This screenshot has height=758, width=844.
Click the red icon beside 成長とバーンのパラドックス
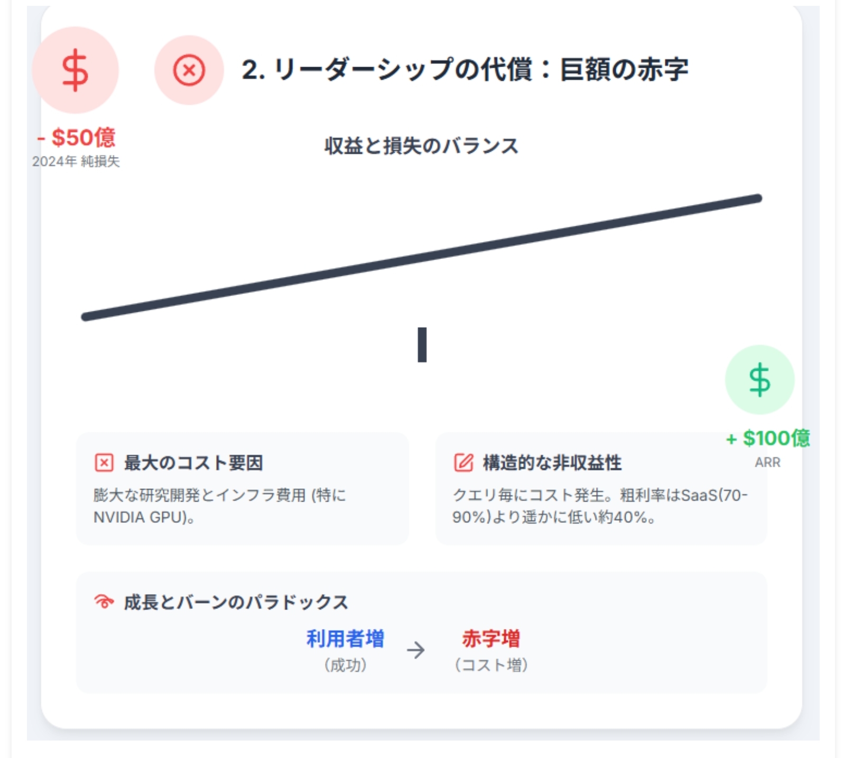pyautogui.click(x=104, y=602)
